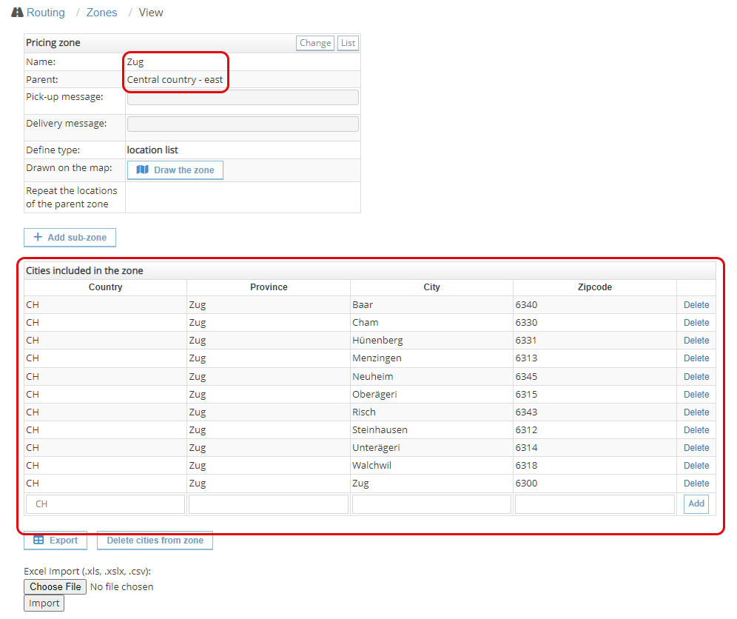Delete the Walchwil entry

click(696, 466)
